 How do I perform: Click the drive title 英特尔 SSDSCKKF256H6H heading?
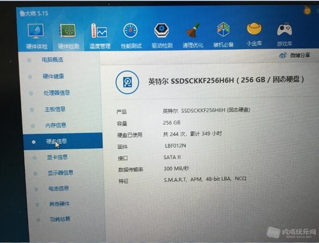click(226, 80)
